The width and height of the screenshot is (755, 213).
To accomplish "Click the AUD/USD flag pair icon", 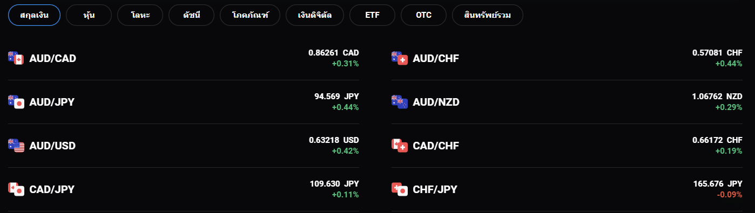I will pyautogui.click(x=16, y=145).
